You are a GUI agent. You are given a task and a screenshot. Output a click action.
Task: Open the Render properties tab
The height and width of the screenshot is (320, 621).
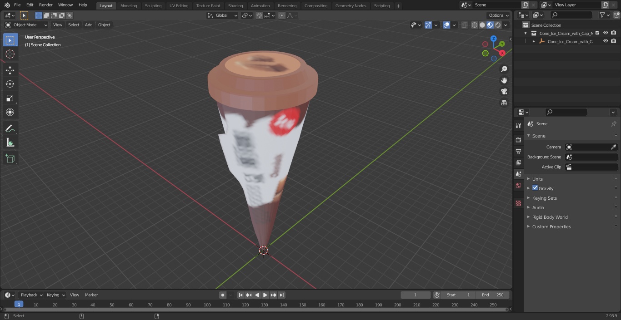(518, 140)
